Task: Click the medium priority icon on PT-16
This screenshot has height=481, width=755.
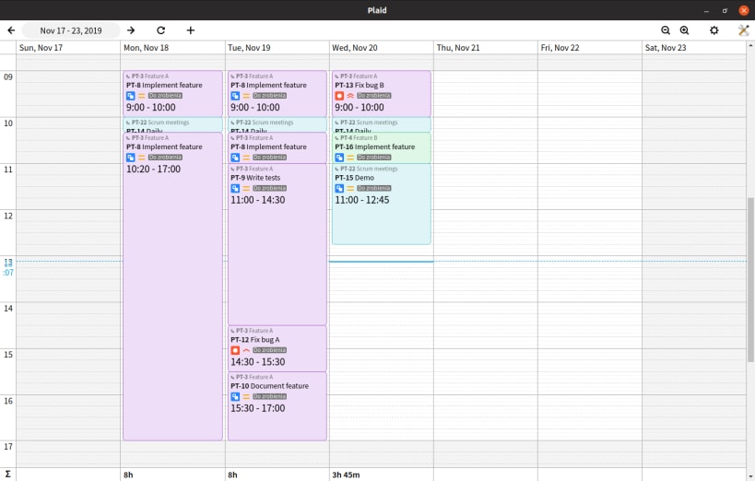Action: pos(350,158)
